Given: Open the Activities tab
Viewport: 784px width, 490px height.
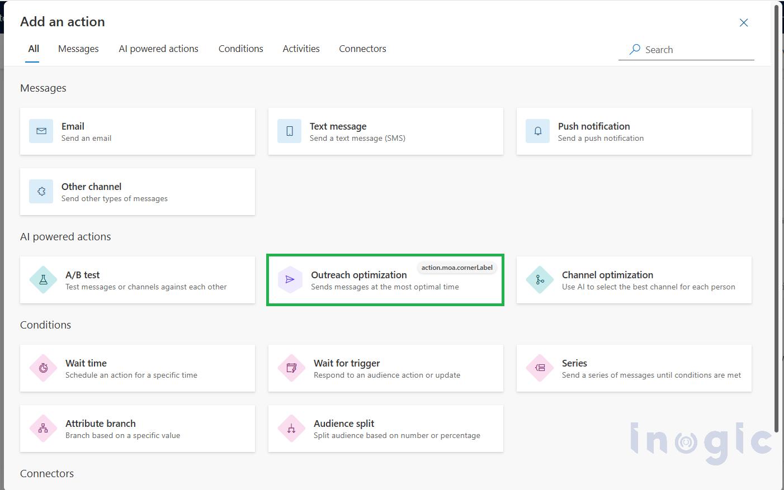Looking at the screenshot, I should (x=301, y=49).
